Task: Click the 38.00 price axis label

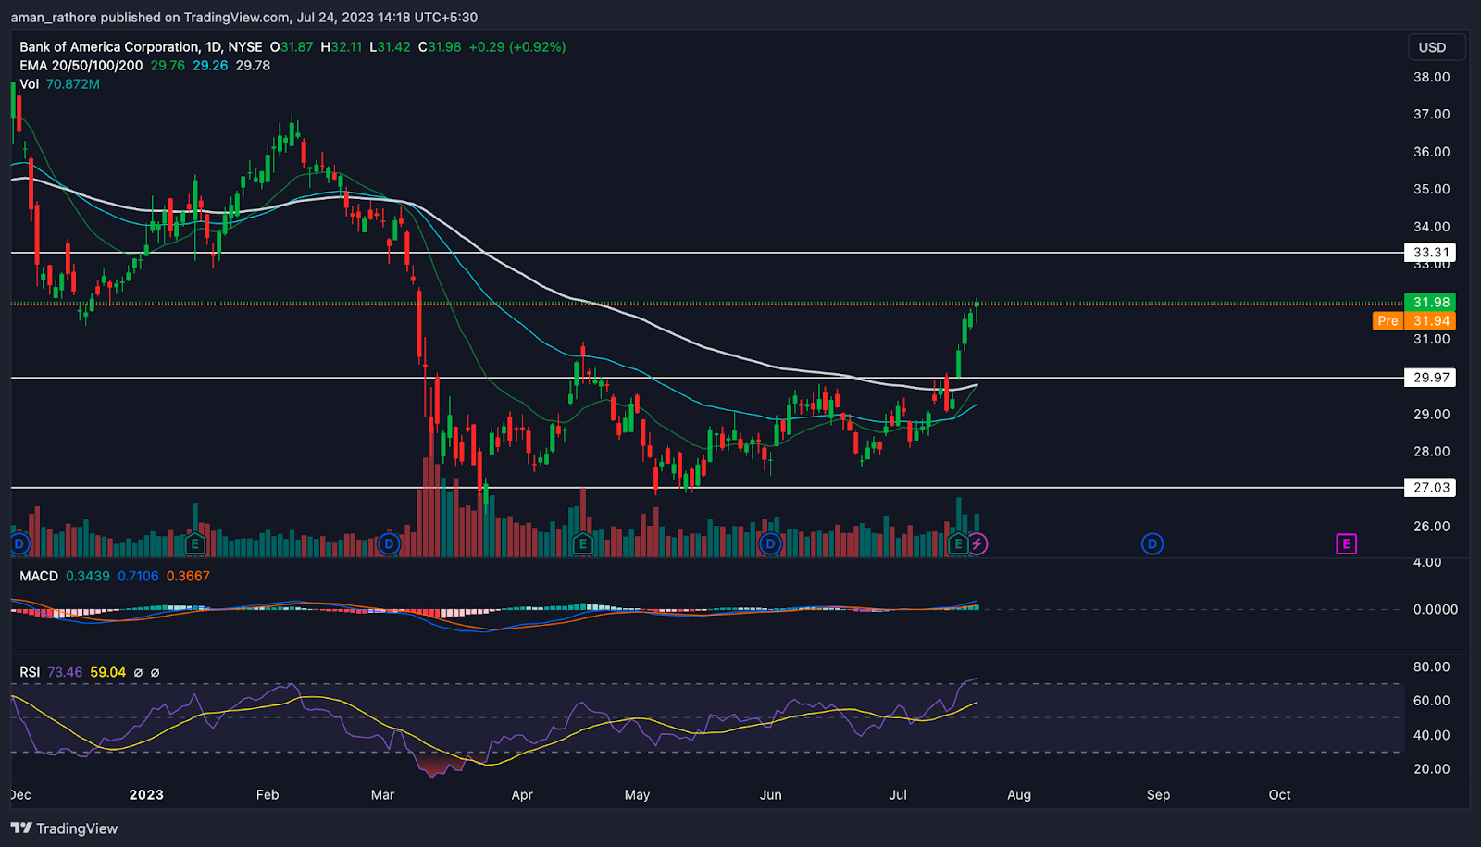Action: pyautogui.click(x=1431, y=77)
